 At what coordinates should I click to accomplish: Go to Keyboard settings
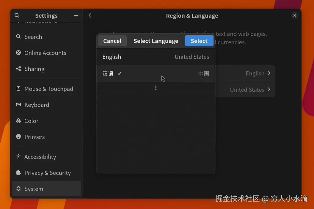(46, 105)
